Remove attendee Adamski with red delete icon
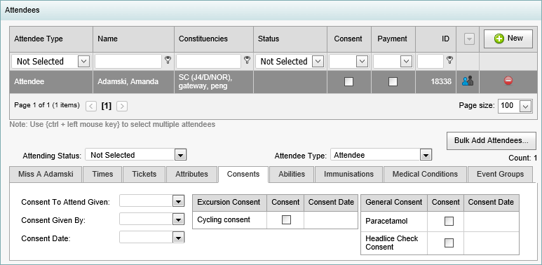 click(x=508, y=81)
